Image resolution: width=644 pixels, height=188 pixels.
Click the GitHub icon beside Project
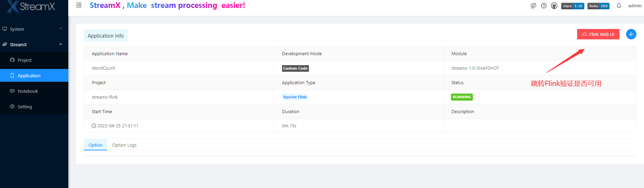[x=12, y=60]
